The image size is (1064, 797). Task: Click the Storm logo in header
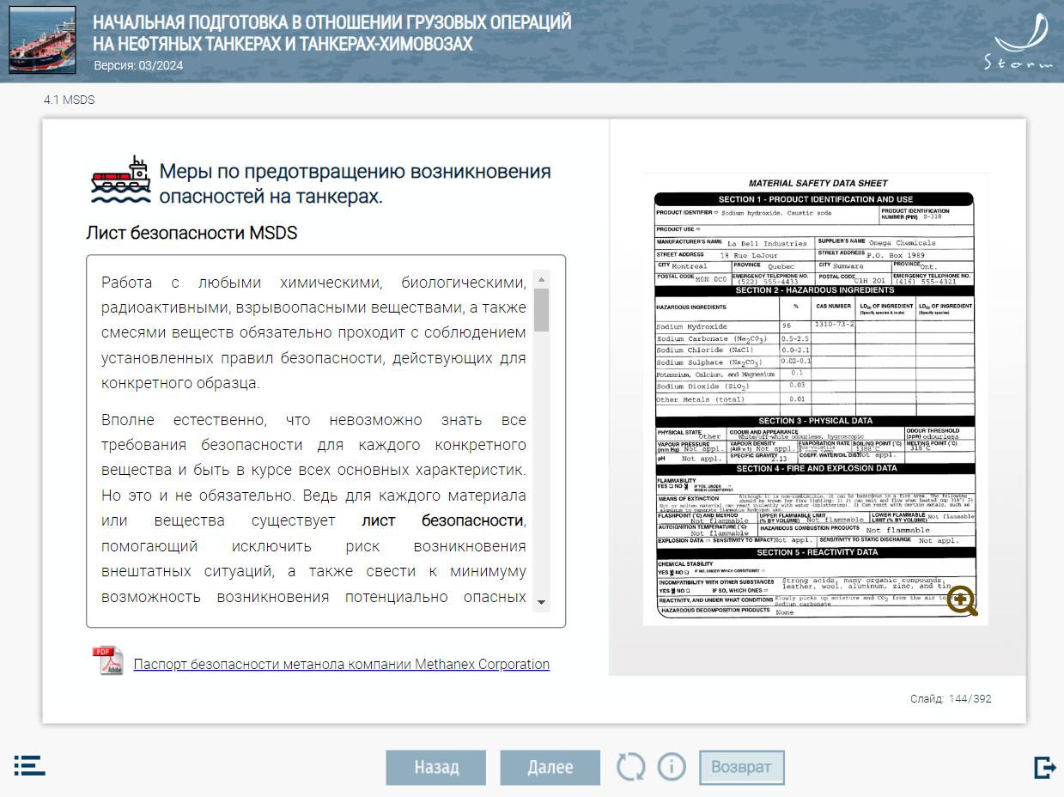click(1019, 42)
